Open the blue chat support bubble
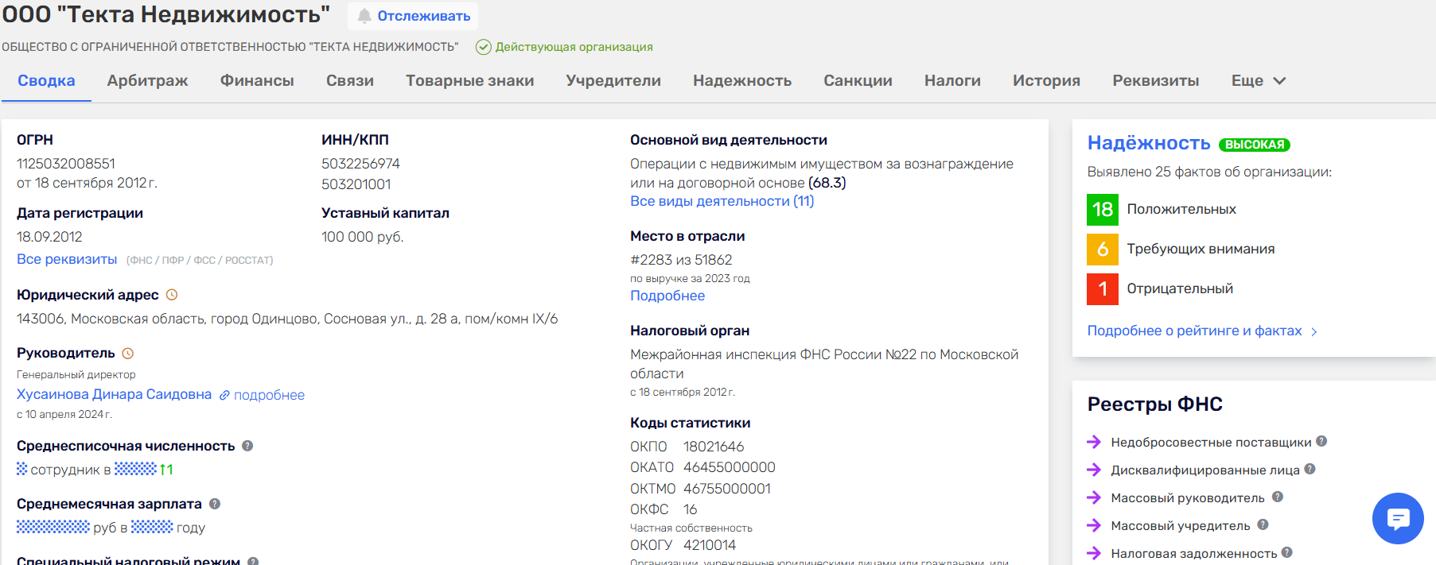Viewport: 1436px width, 565px height. tap(1398, 518)
